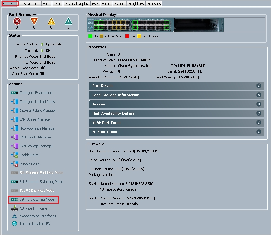The height and width of the screenshot is (235, 271).
Task: Expand the Part Details section
Action: point(259,86)
